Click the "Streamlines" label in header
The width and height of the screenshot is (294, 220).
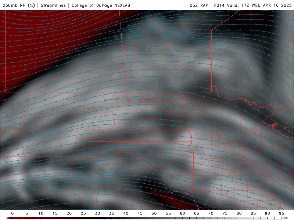pyautogui.click(x=53, y=5)
